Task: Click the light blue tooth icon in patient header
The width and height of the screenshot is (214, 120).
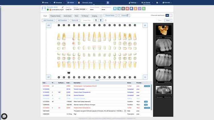Action: [x=115, y=9]
